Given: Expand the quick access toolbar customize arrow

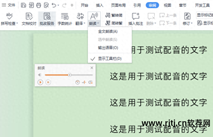Looking at the screenshot, I should [x=72, y=5].
